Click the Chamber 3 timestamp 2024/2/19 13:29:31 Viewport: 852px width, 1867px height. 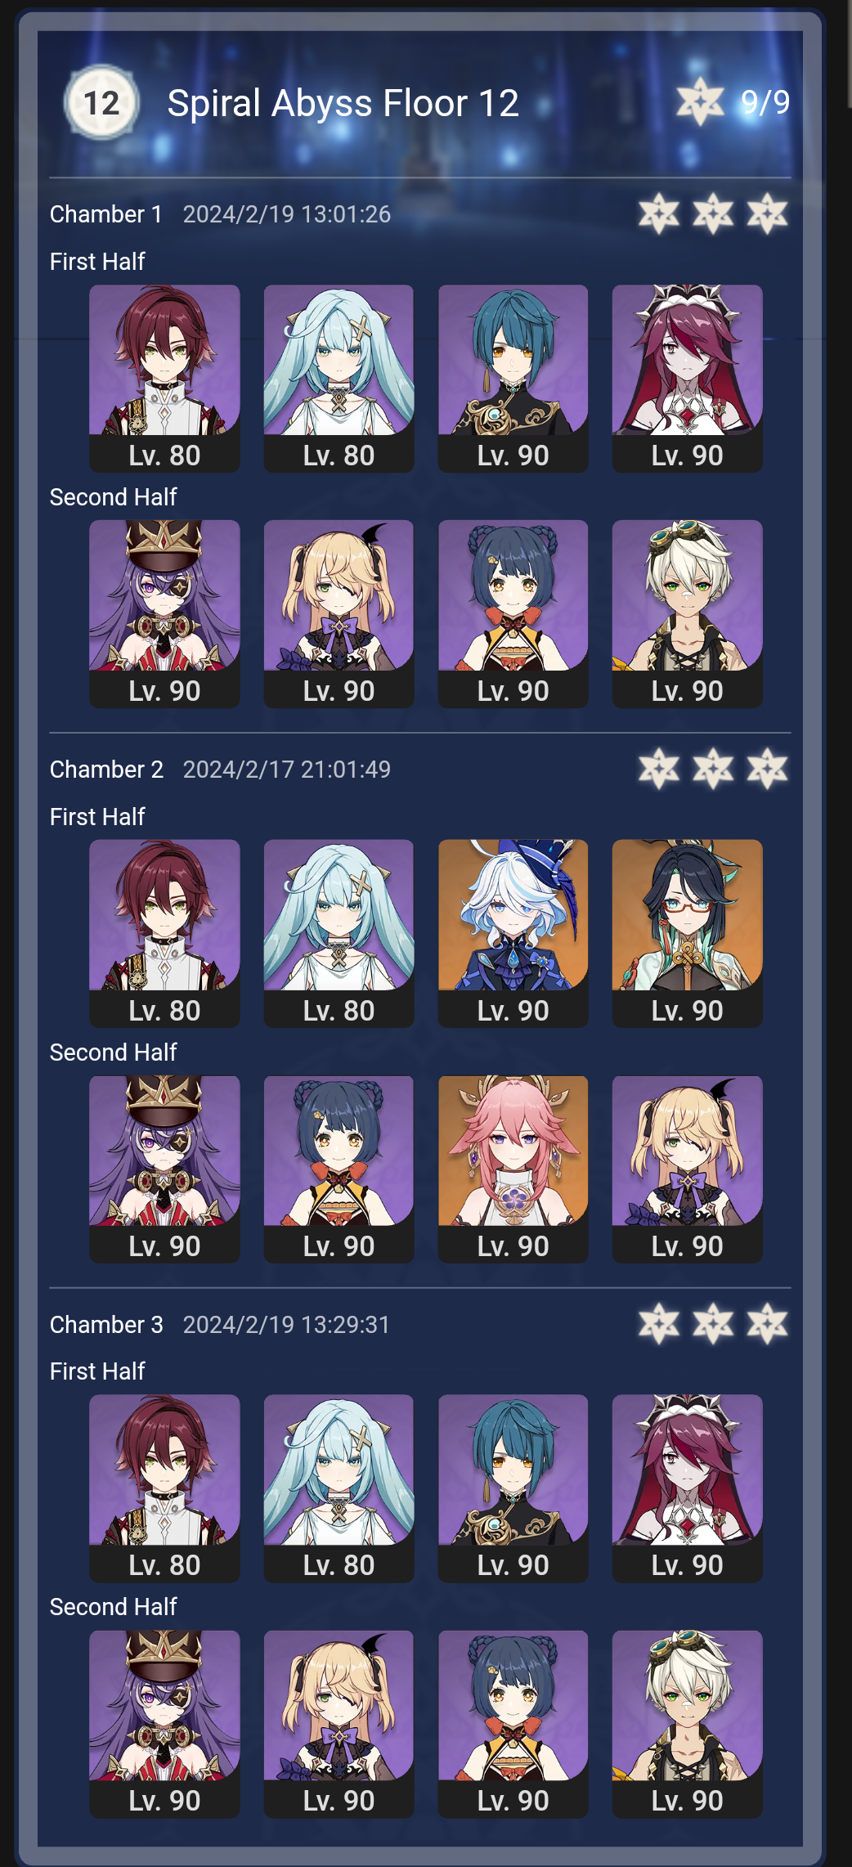[x=286, y=1325]
